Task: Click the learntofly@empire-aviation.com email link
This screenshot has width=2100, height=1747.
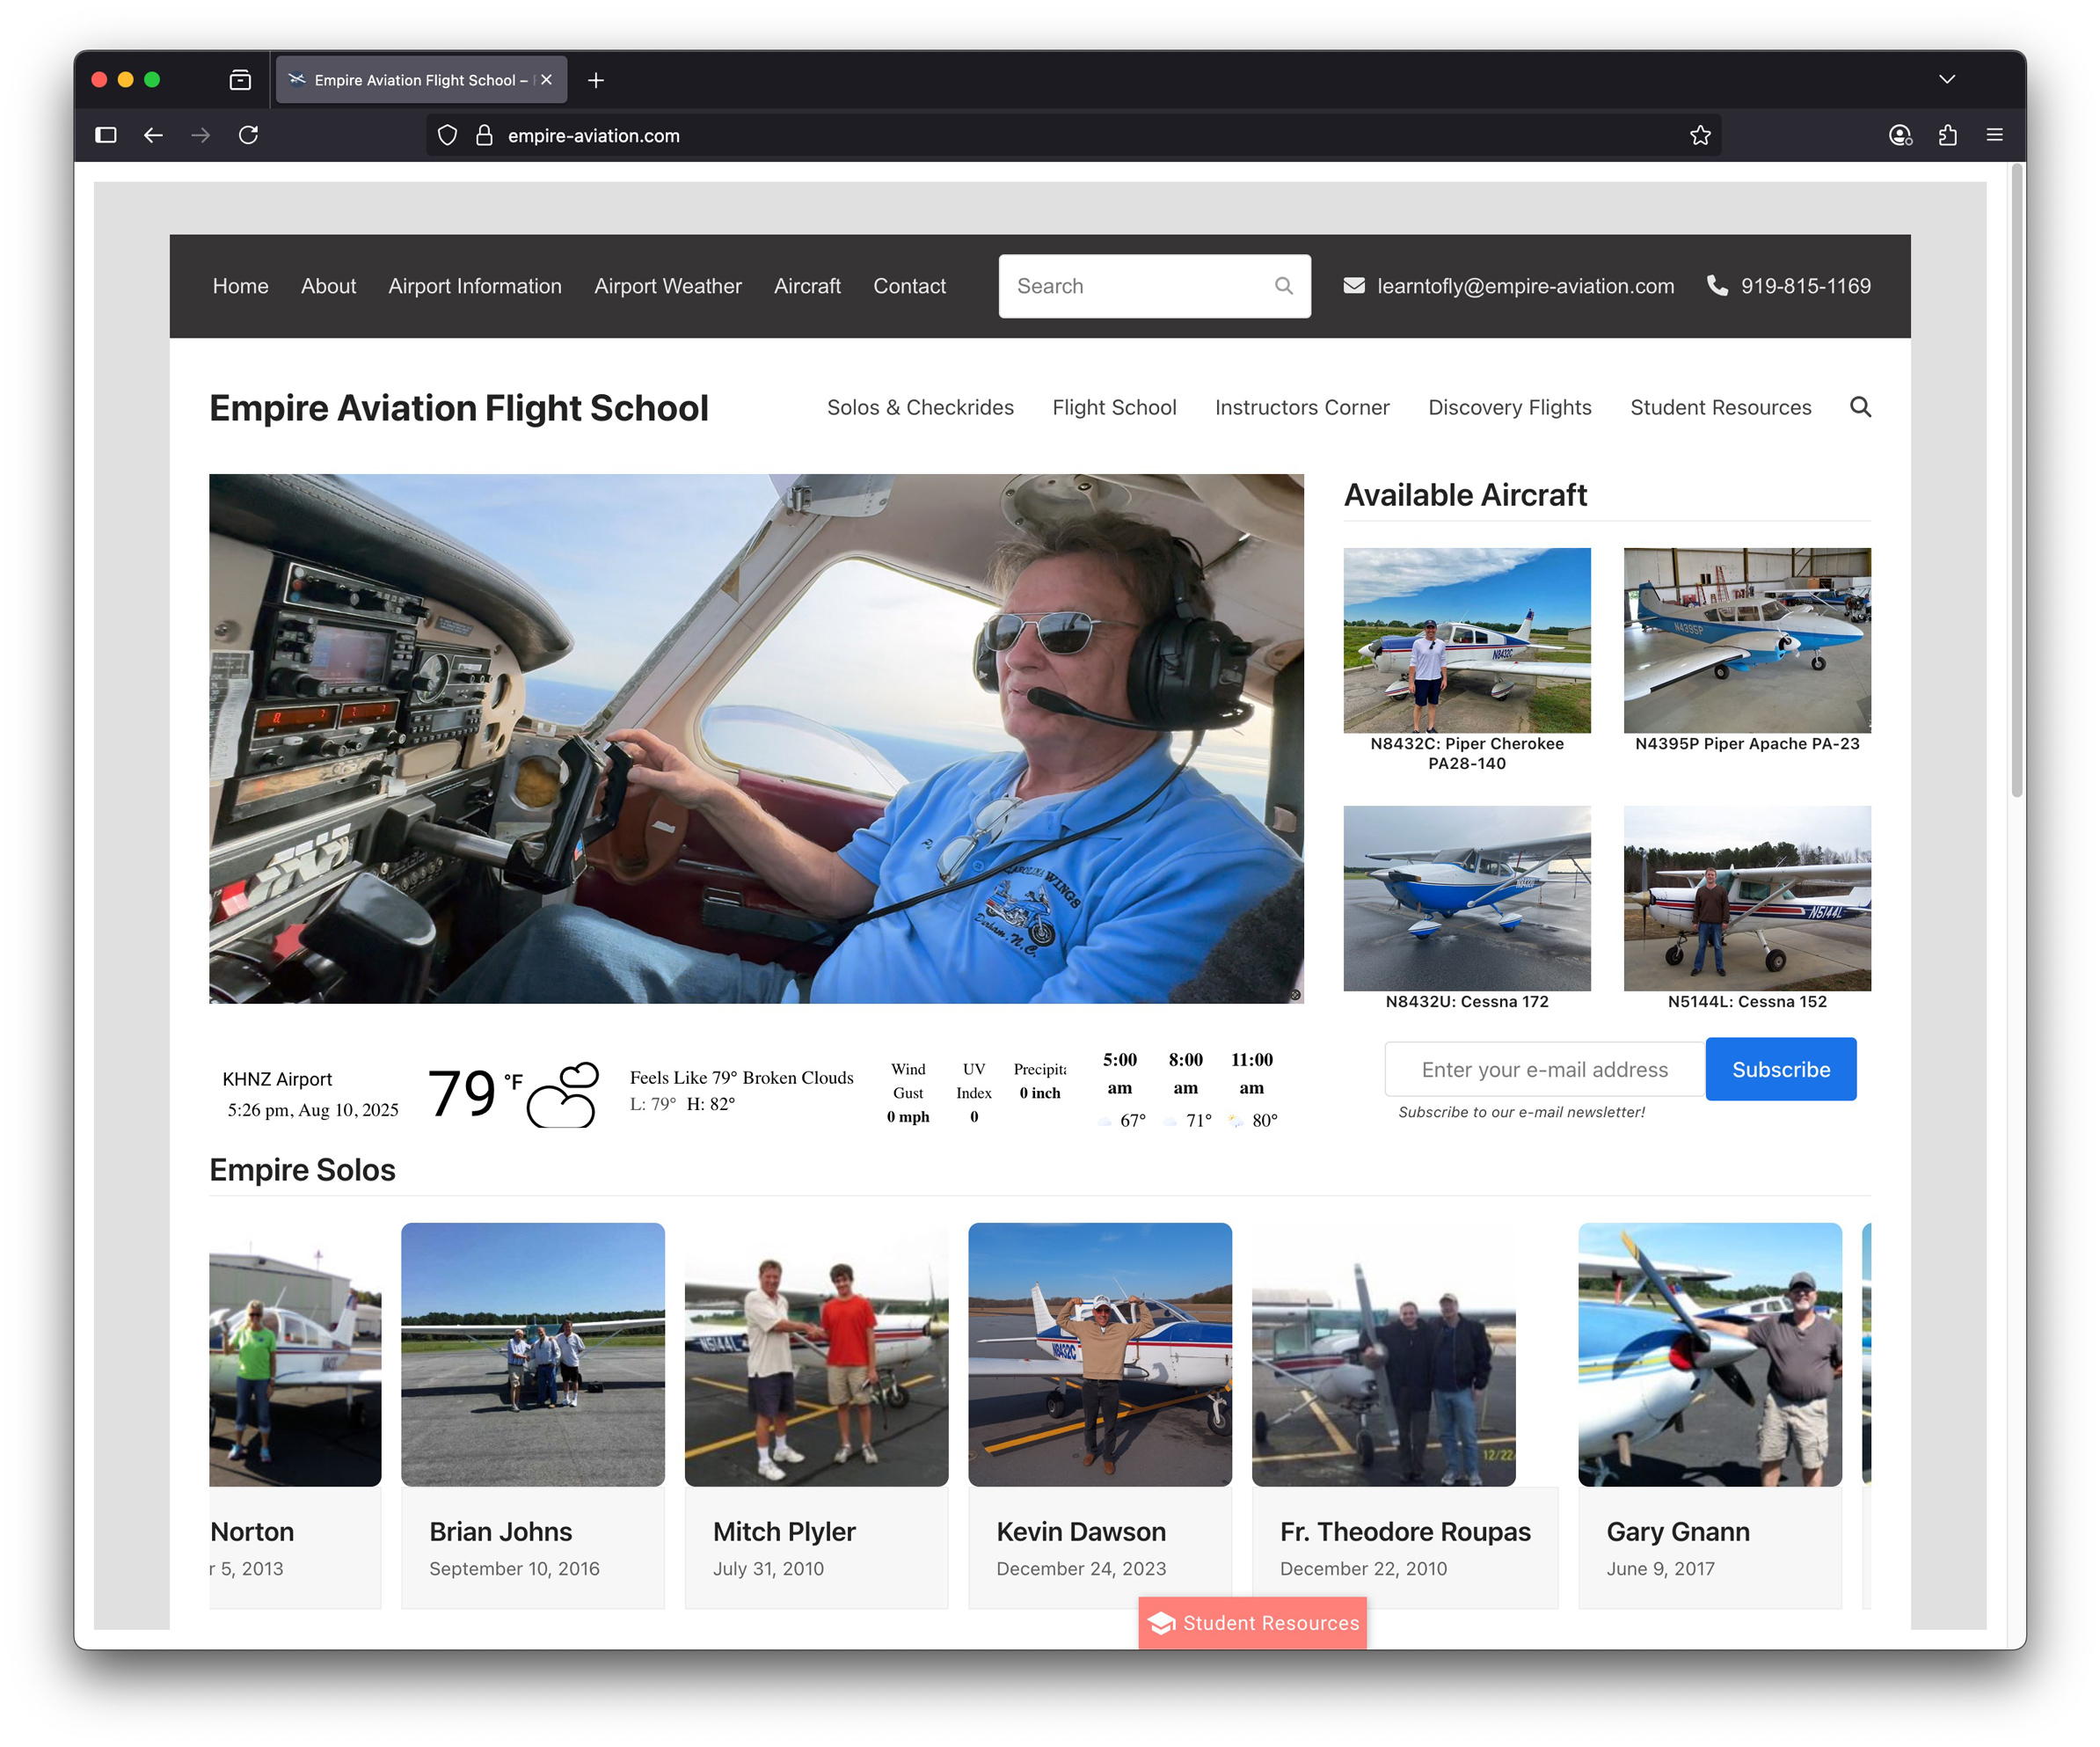Action: click(1525, 286)
